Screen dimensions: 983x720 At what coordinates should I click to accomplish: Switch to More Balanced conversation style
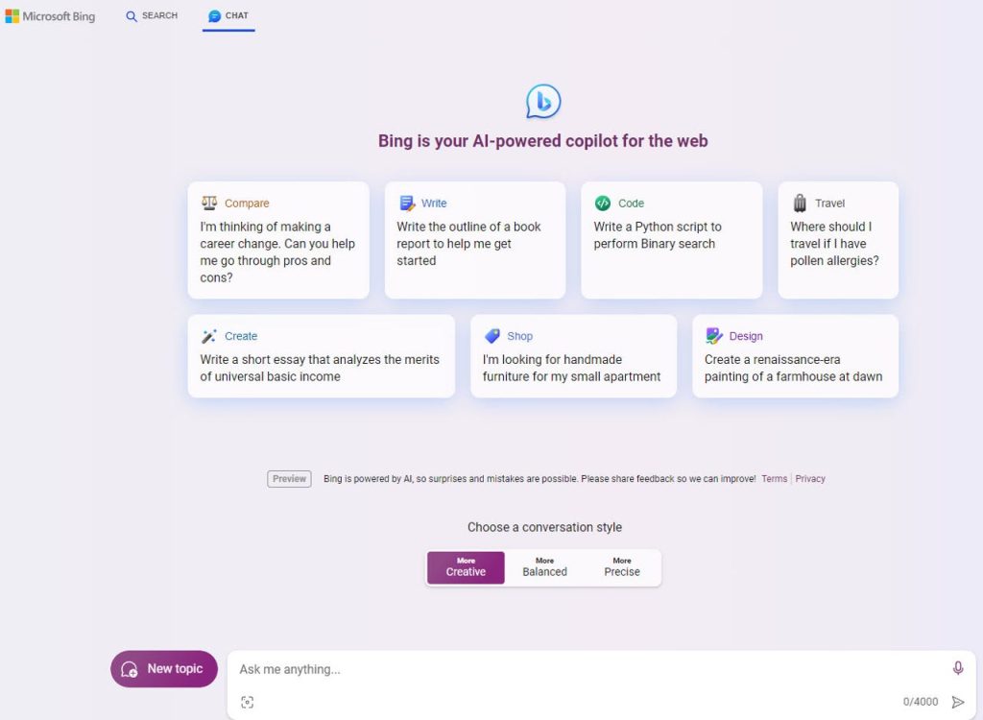[x=544, y=567]
